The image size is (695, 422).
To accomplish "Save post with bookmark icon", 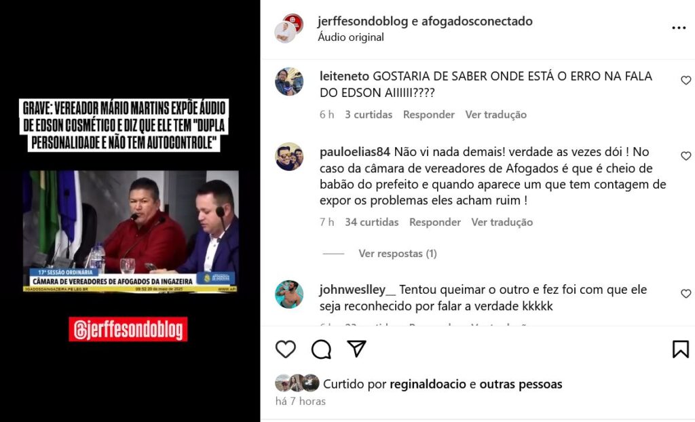I will point(680,349).
